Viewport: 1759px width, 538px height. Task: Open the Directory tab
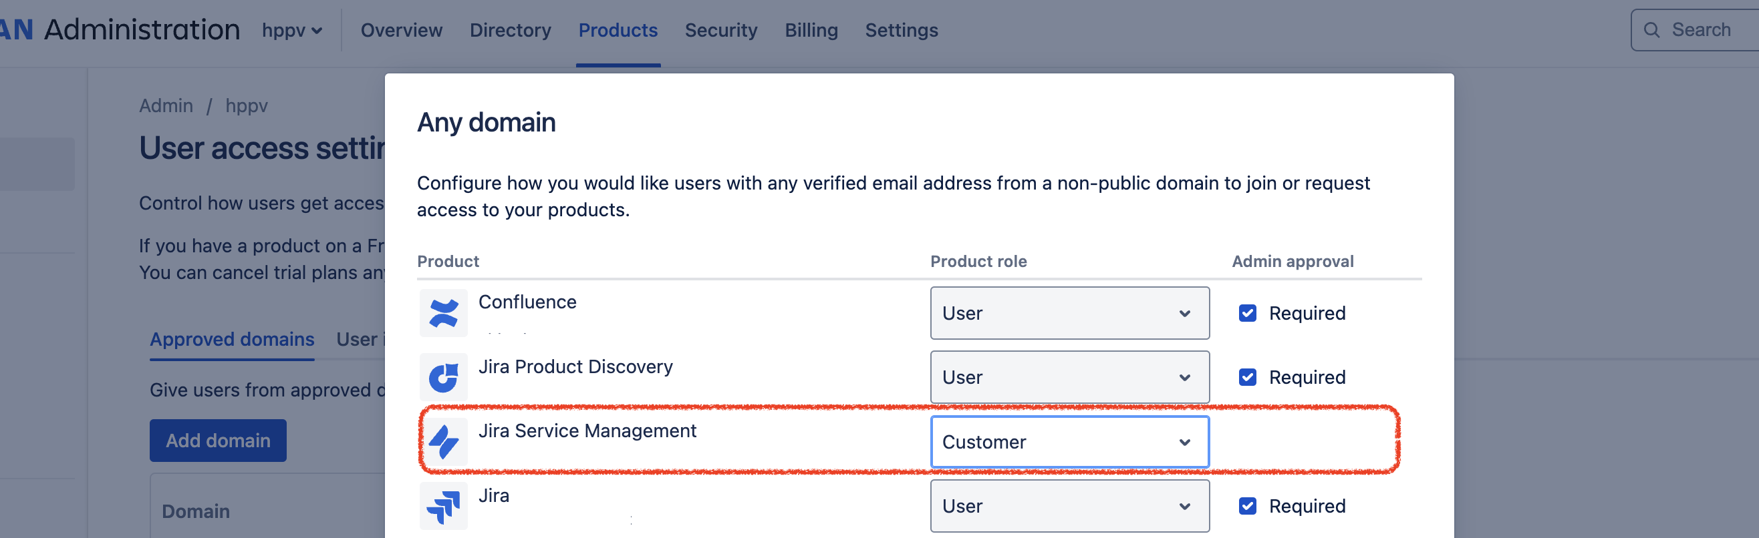pyautogui.click(x=510, y=30)
